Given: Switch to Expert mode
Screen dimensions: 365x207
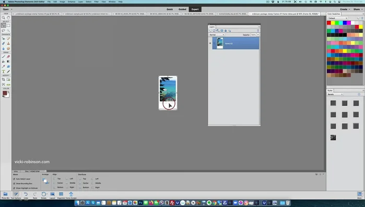Looking at the screenshot, I should [195, 9].
